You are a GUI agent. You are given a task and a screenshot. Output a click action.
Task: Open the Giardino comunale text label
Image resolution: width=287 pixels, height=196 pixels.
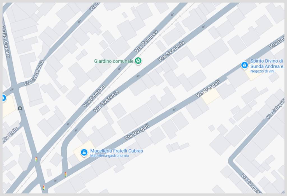click(x=114, y=61)
